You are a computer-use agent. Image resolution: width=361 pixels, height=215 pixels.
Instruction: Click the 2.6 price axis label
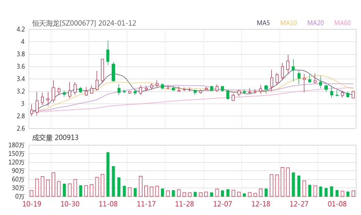(20, 129)
